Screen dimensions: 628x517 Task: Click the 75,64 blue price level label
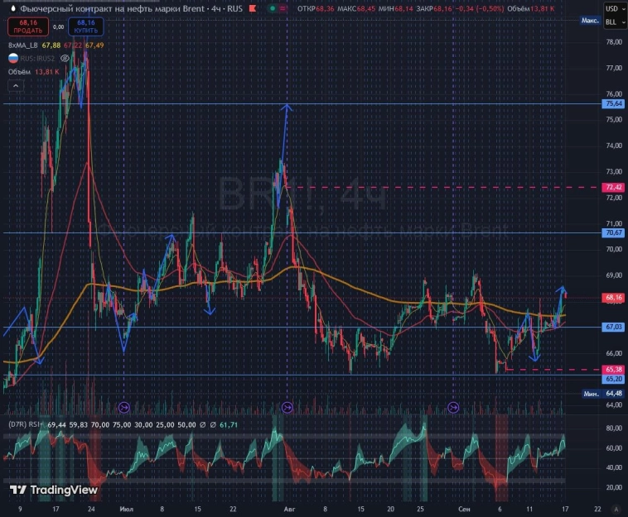click(x=614, y=104)
